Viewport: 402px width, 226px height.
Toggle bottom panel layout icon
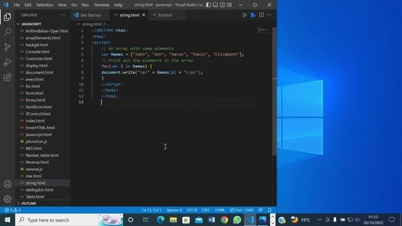click(215, 5)
